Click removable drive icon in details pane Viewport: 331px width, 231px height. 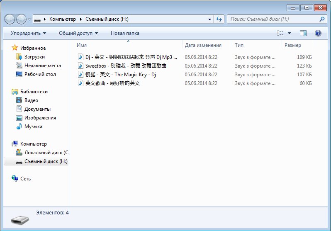pyautogui.click(x=20, y=220)
